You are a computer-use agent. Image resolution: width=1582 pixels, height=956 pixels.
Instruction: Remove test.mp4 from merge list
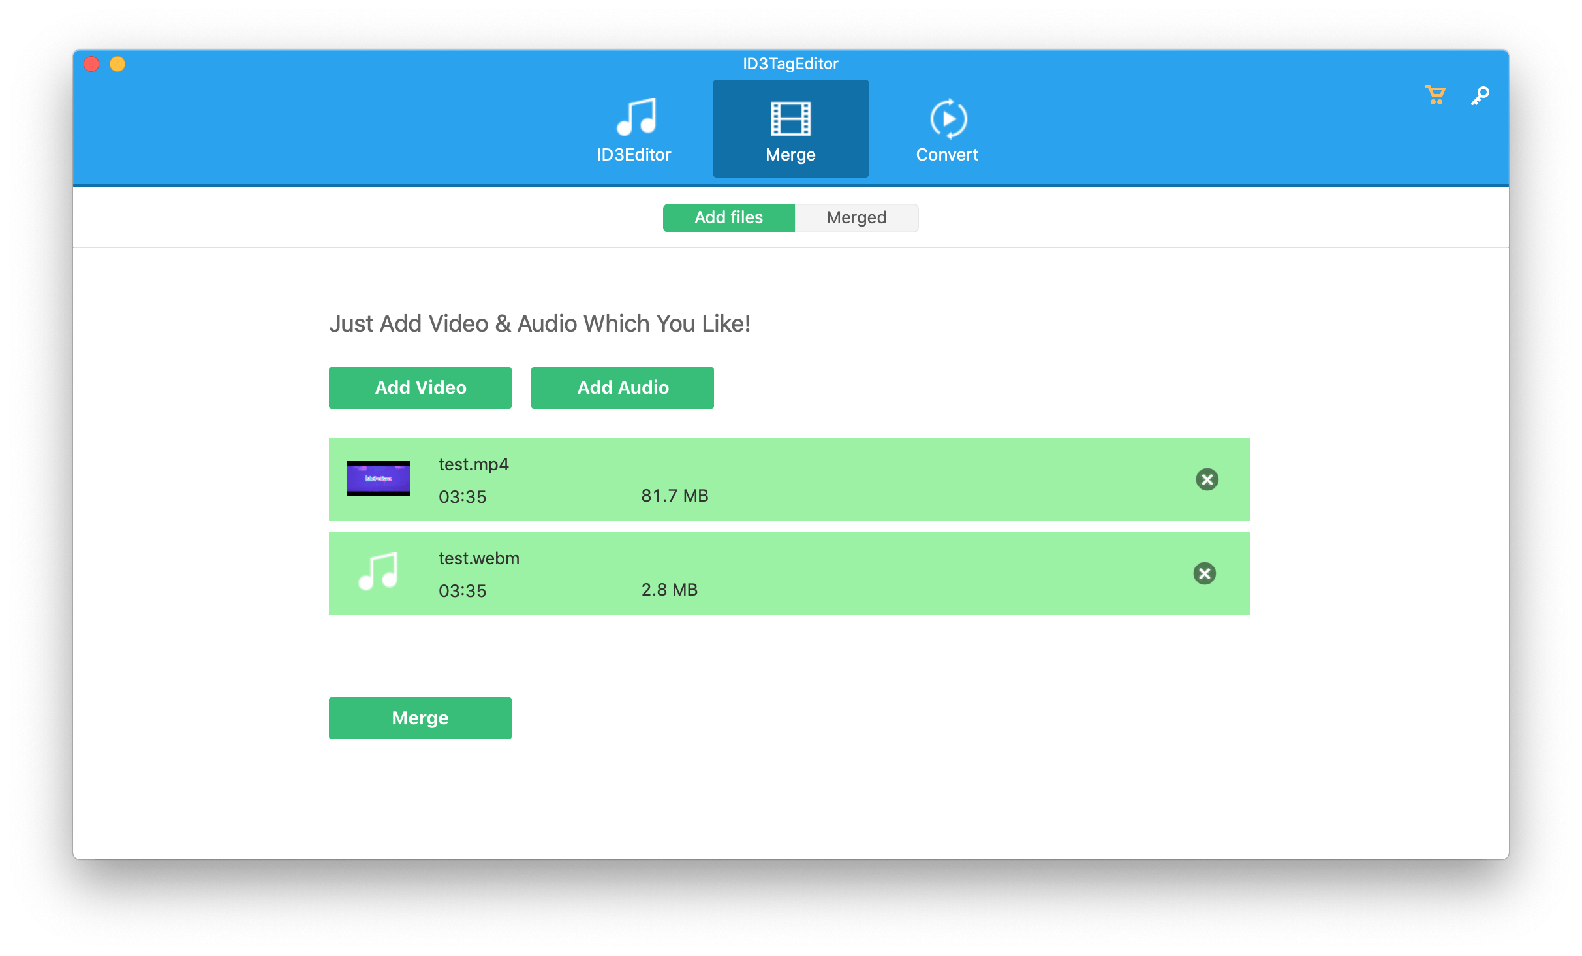pos(1205,479)
